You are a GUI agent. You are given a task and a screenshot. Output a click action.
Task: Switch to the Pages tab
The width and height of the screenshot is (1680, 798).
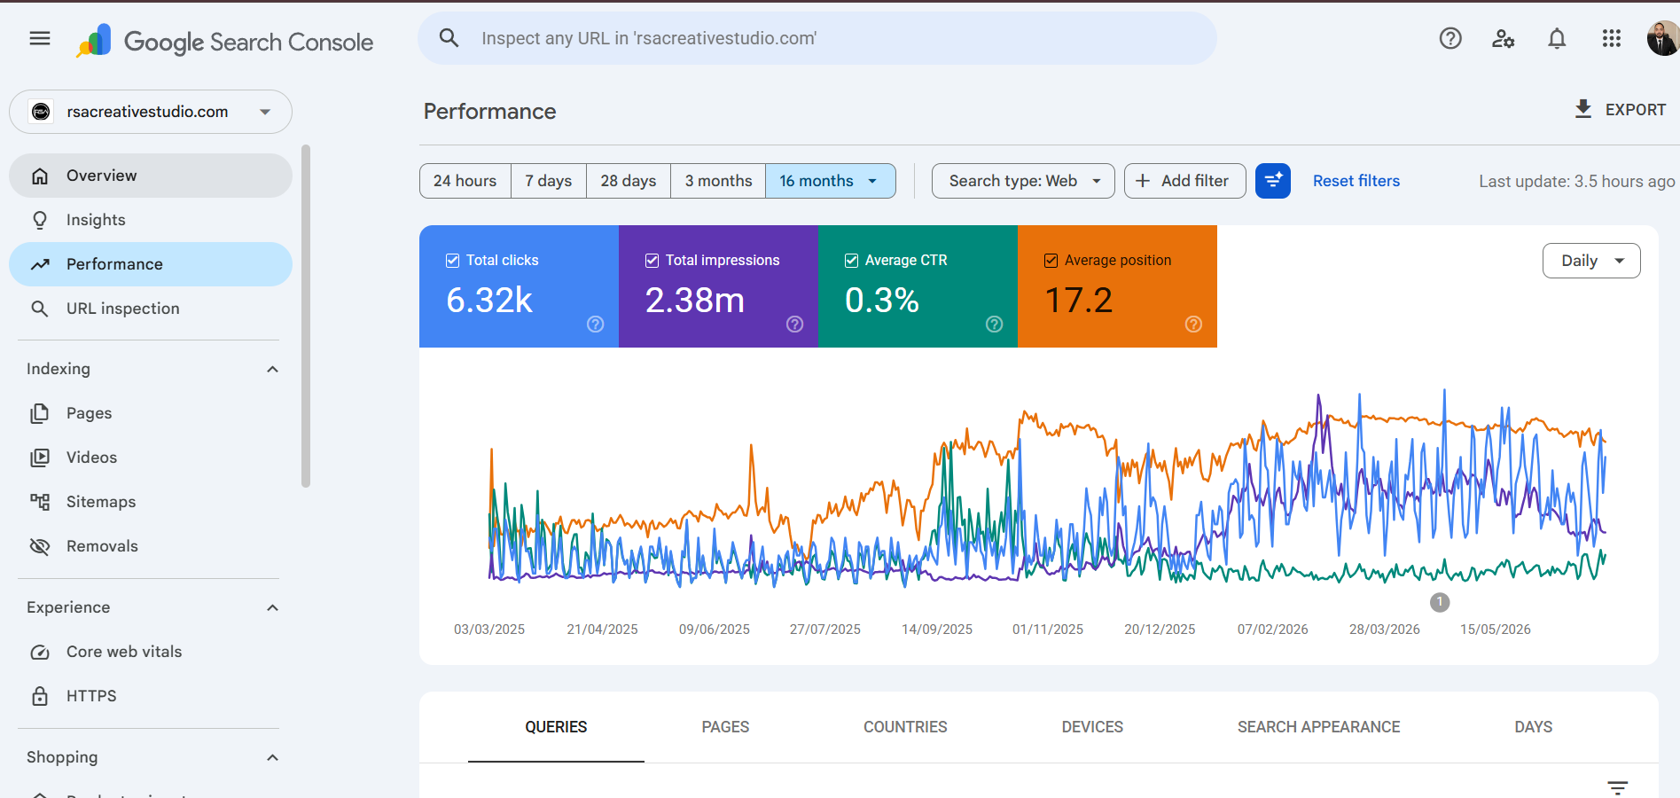725,727
